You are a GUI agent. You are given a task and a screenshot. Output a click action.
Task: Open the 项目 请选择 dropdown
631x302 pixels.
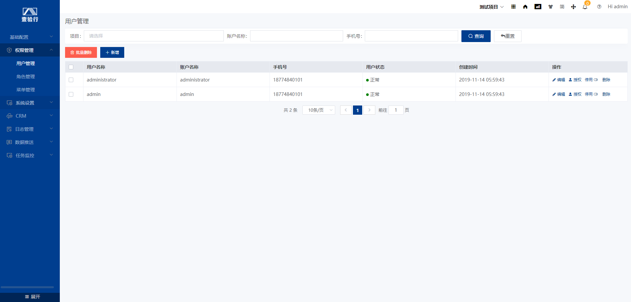click(154, 36)
